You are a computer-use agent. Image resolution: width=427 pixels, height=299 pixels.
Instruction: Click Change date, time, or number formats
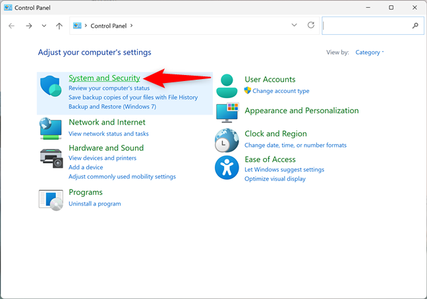click(295, 146)
